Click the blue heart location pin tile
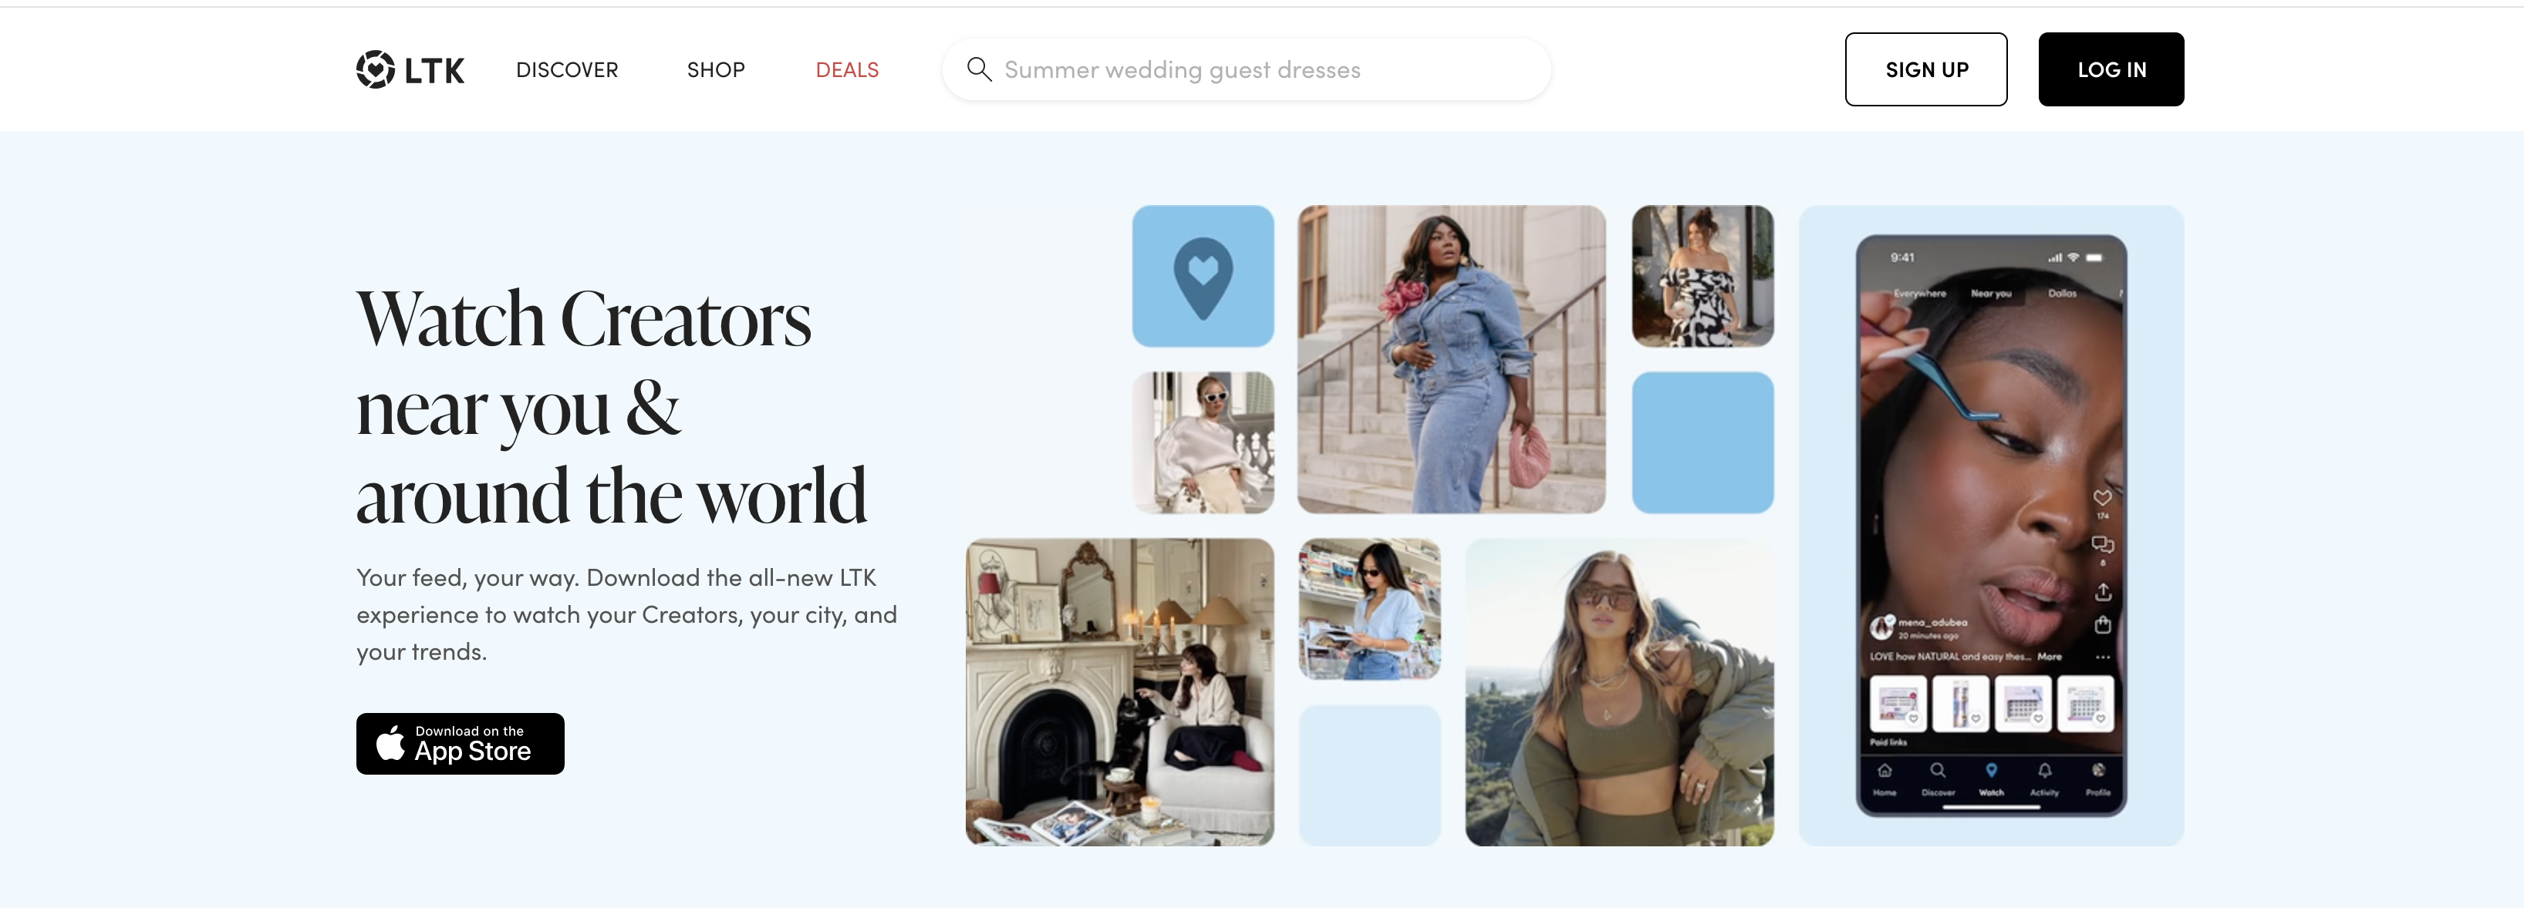Viewport: 2524px width, 908px height. pyautogui.click(x=1203, y=276)
